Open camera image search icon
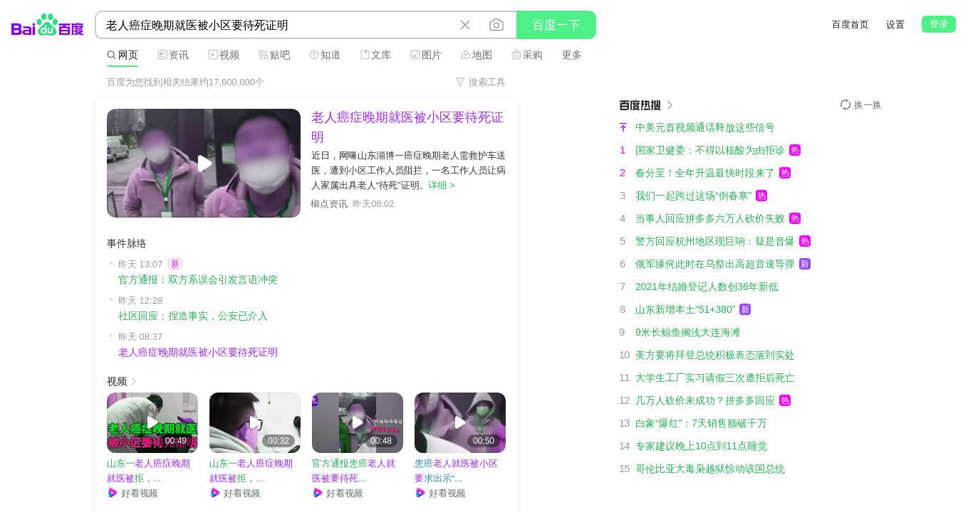 pyautogui.click(x=496, y=25)
